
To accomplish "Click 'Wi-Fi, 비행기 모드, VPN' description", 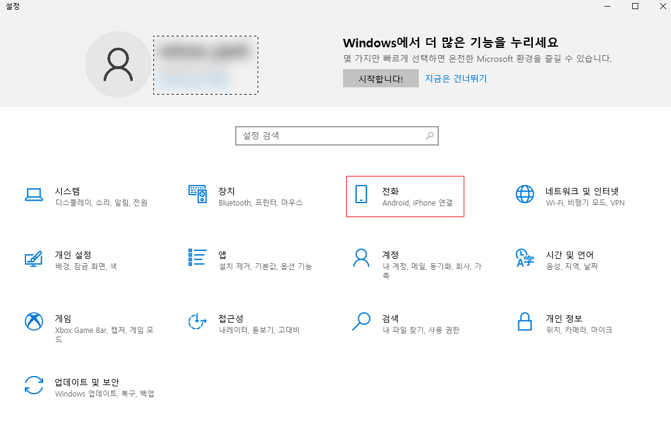I will (585, 203).
